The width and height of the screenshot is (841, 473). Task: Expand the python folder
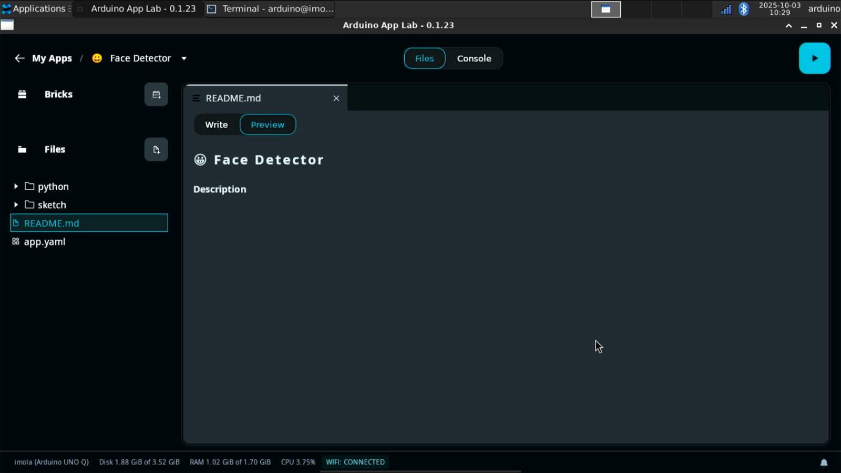(x=16, y=187)
